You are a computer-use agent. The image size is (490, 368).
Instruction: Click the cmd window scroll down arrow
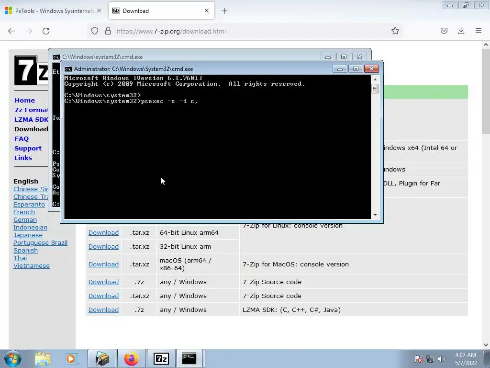tap(375, 215)
